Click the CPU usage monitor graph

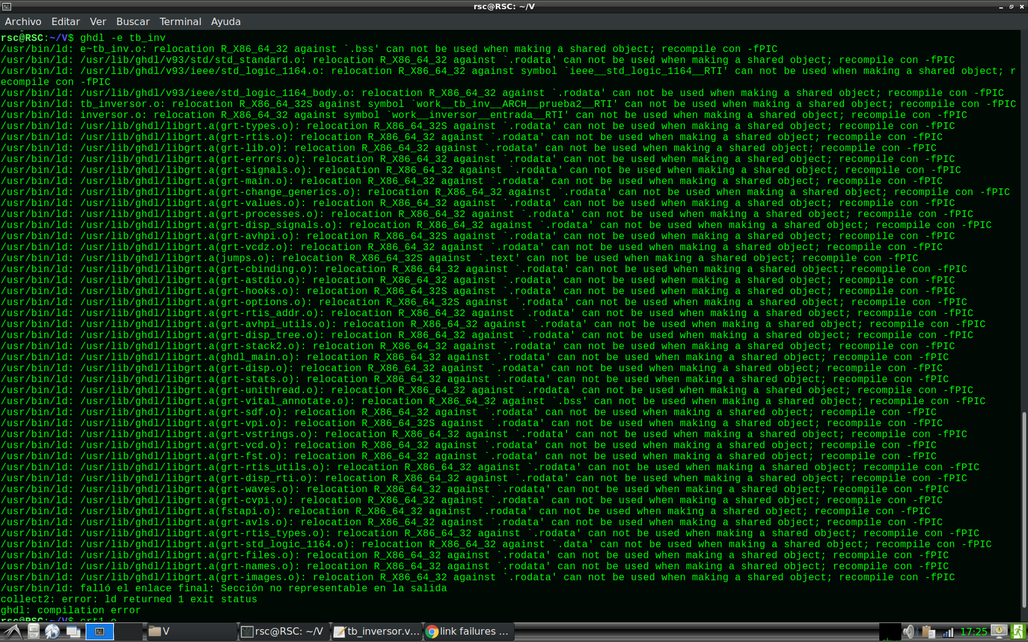(890, 632)
